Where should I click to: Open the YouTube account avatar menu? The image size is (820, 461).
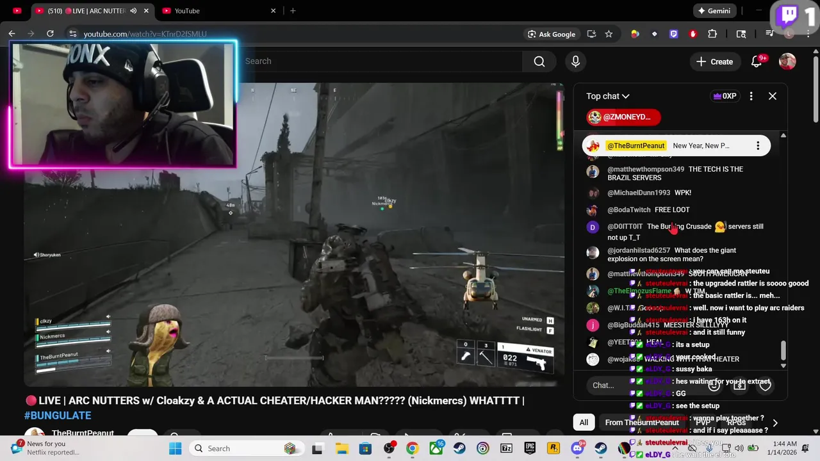(x=787, y=61)
